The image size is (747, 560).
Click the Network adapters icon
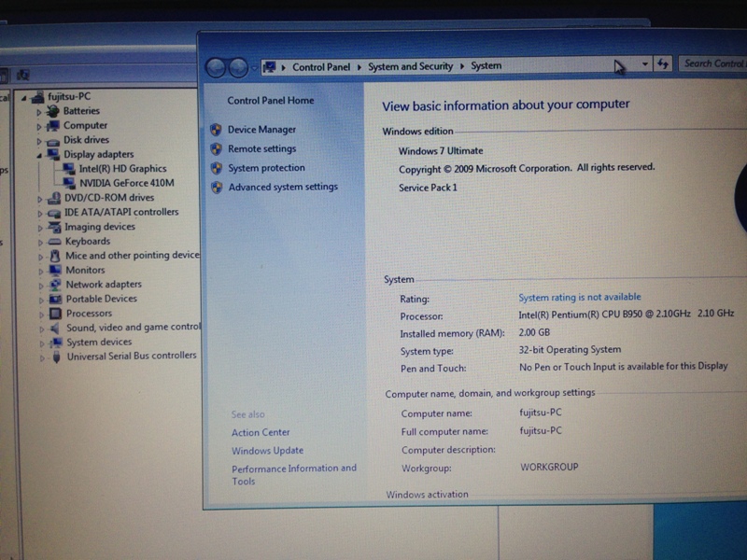pos(56,285)
